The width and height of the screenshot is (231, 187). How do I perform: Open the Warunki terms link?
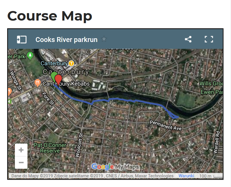coord(186,176)
